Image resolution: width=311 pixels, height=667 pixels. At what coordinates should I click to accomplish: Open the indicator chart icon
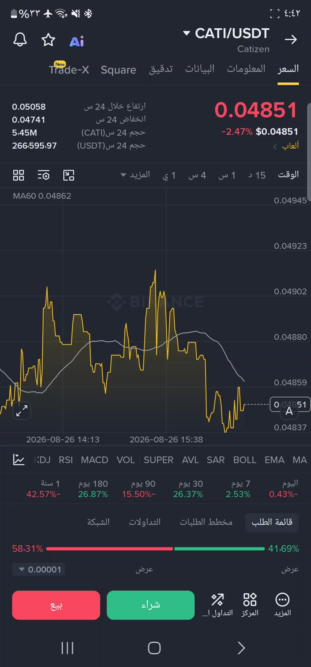19,460
